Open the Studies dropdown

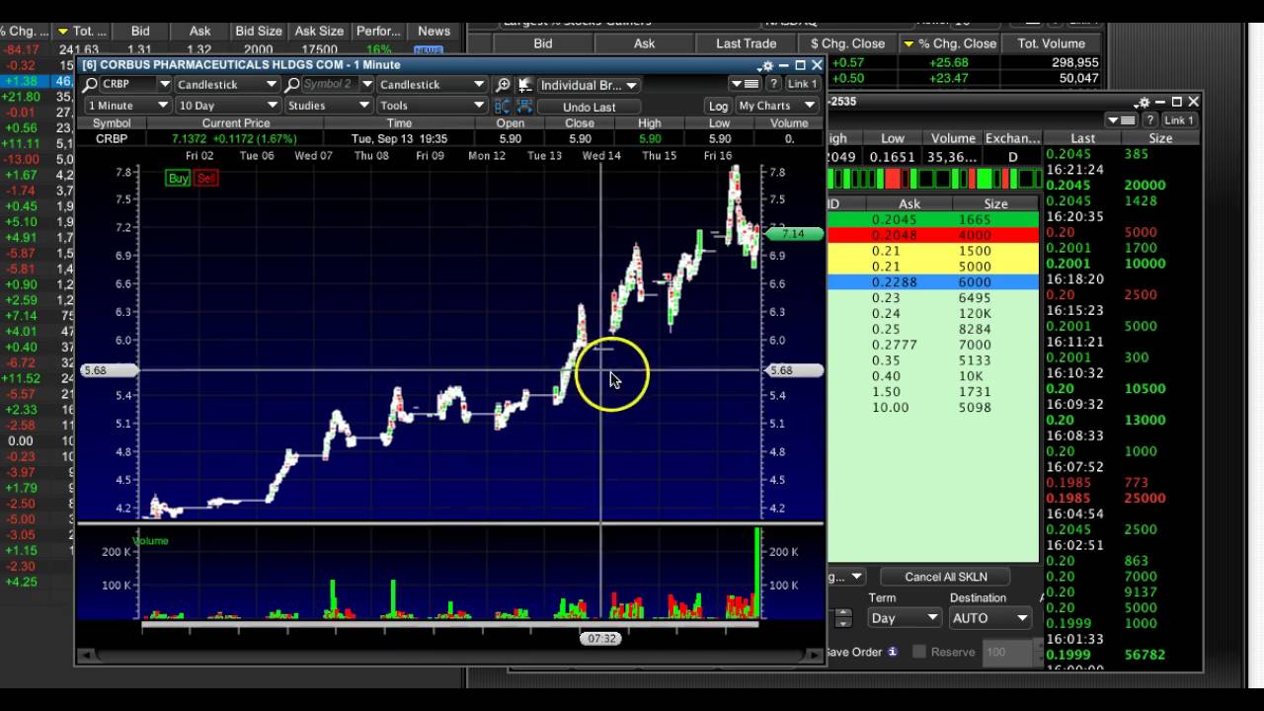(x=328, y=106)
